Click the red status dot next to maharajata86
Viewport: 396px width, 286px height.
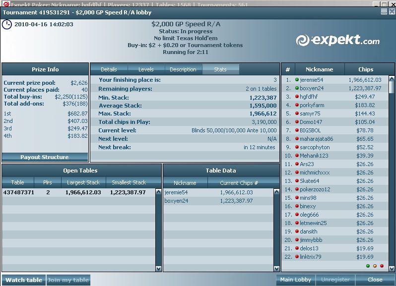click(x=297, y=139)
